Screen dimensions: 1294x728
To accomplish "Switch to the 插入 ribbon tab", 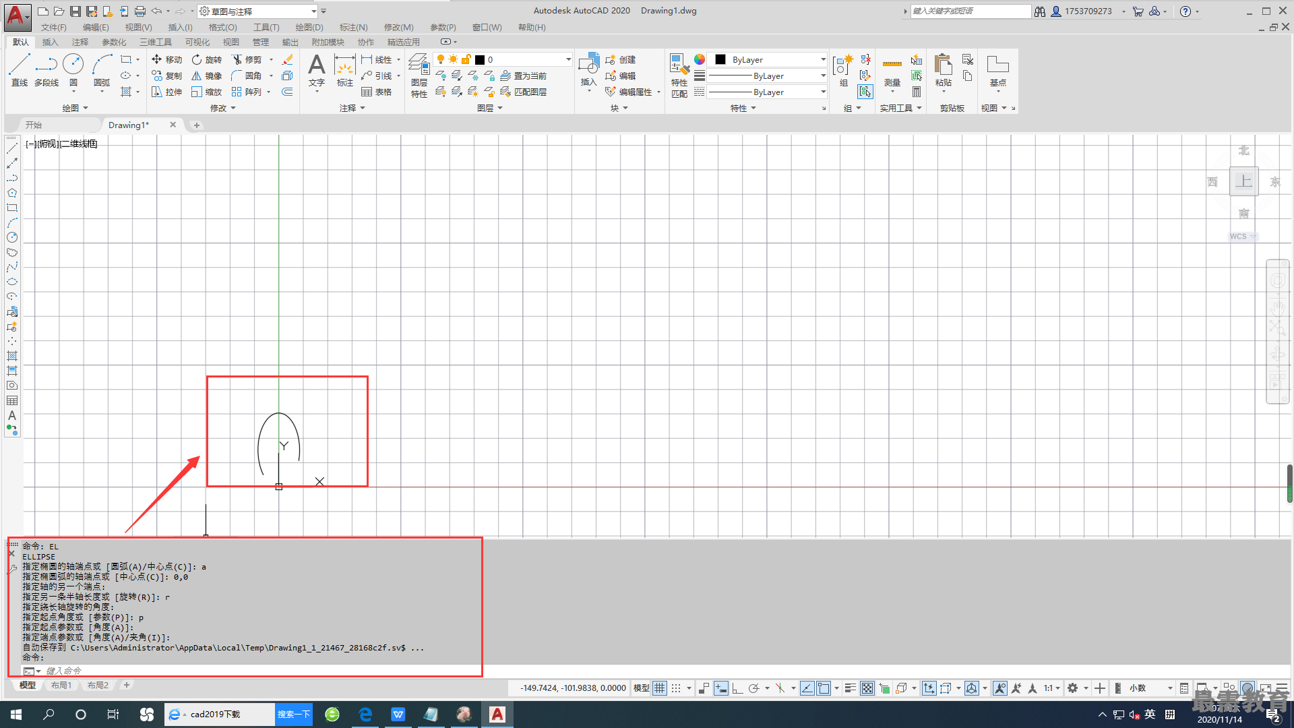I will point(50,42).
